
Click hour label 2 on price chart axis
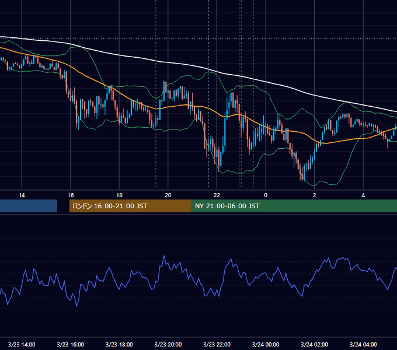click(x=315, y=195)
